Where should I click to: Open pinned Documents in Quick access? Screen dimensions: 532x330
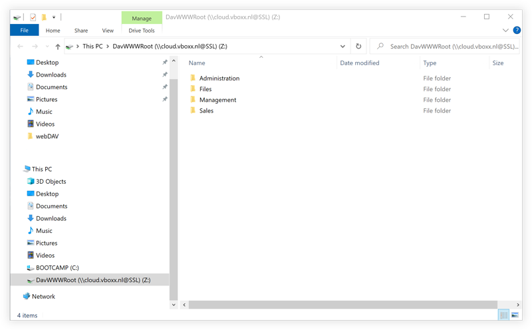(52, 87)
